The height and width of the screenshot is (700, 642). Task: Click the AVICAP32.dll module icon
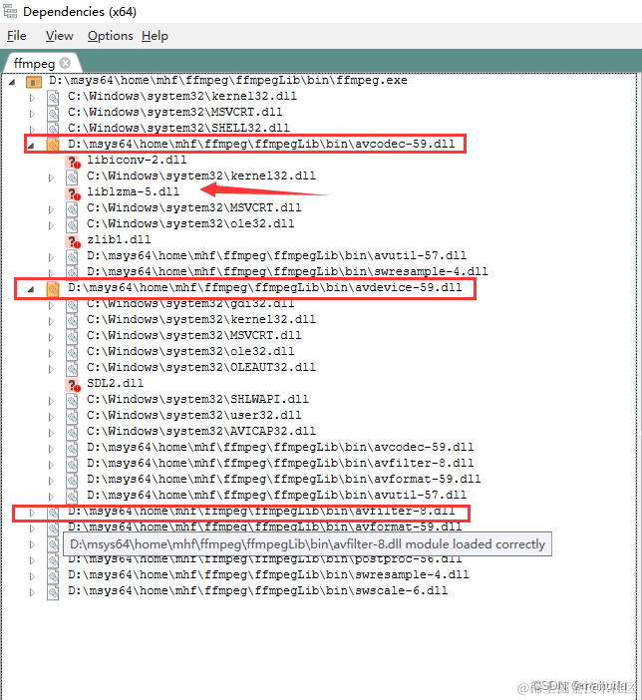72,433
